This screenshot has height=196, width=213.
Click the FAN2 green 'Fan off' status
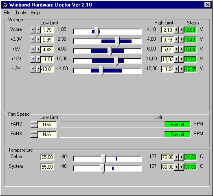click(177, 125)
